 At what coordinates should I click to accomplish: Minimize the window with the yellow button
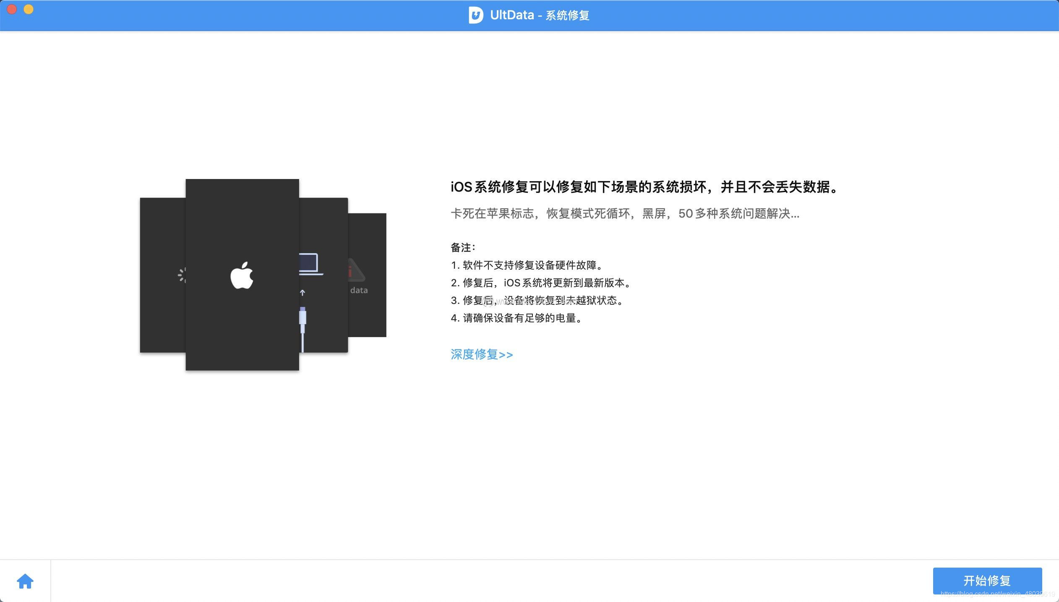[x=29, y=9]
